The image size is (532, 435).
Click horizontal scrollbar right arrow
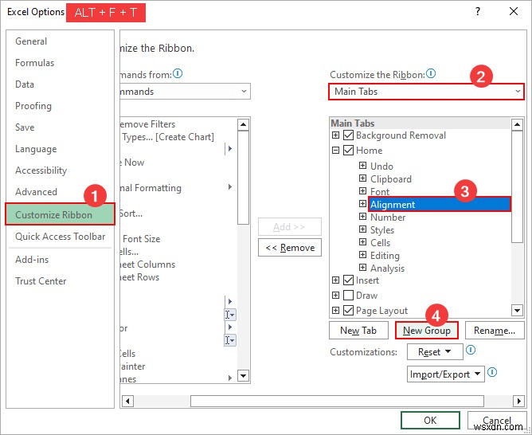[518, 401]
